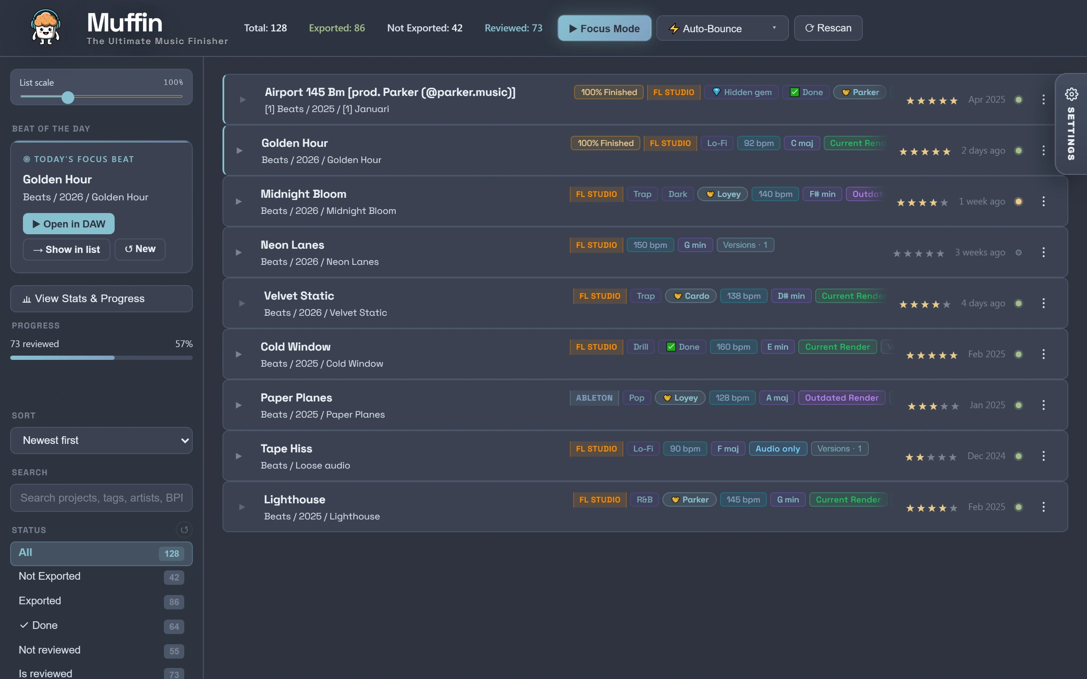
Task: Click the List scale slider handle
Action: (x=68, y=98)
